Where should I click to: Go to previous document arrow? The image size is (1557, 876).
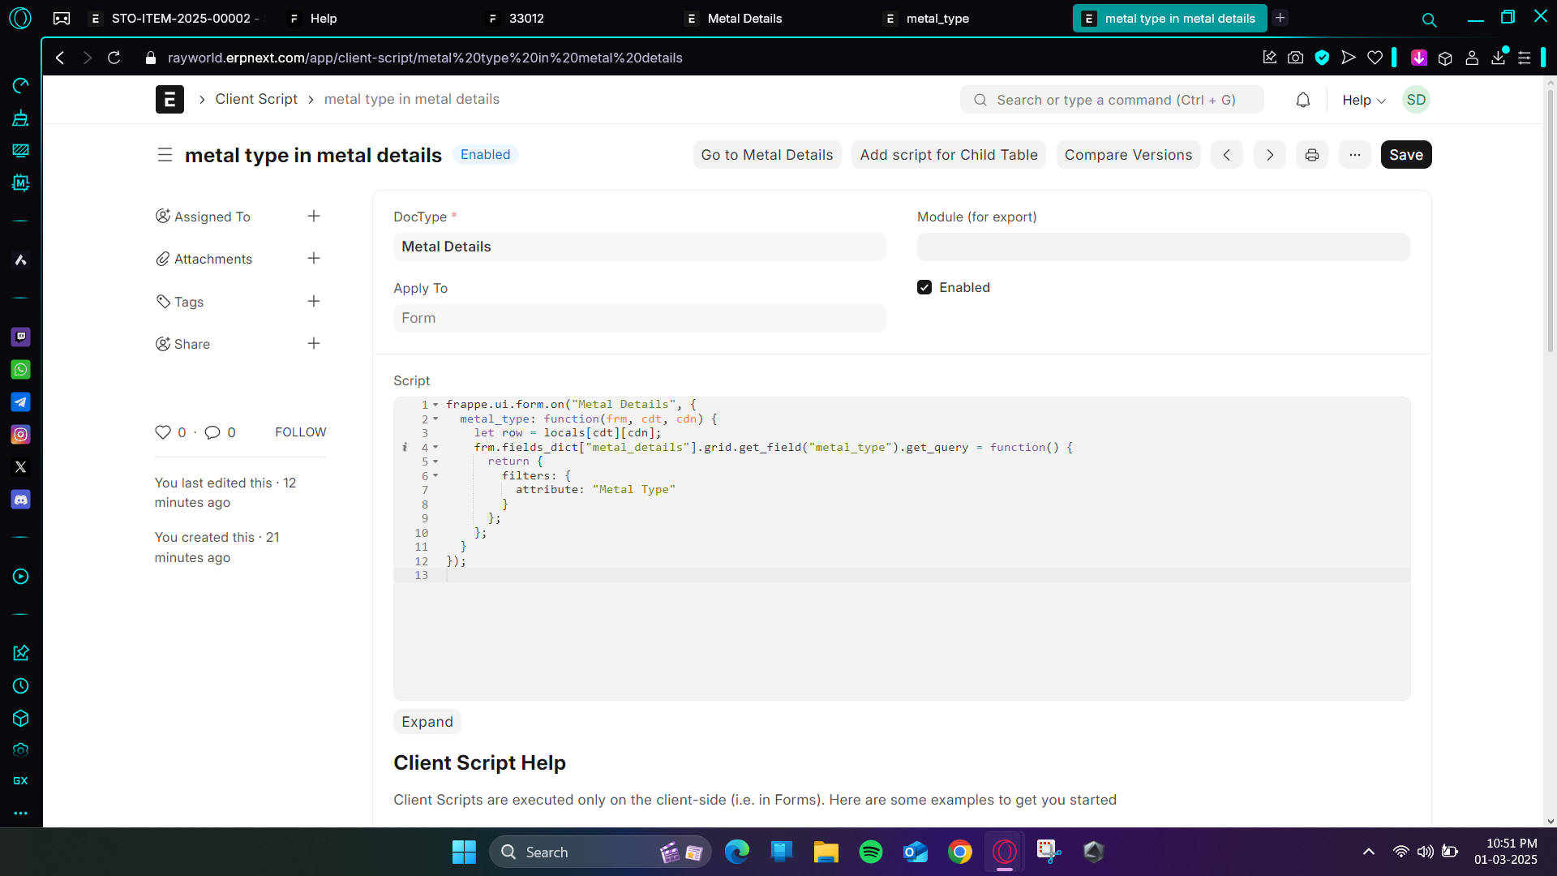click(1226, 155)
